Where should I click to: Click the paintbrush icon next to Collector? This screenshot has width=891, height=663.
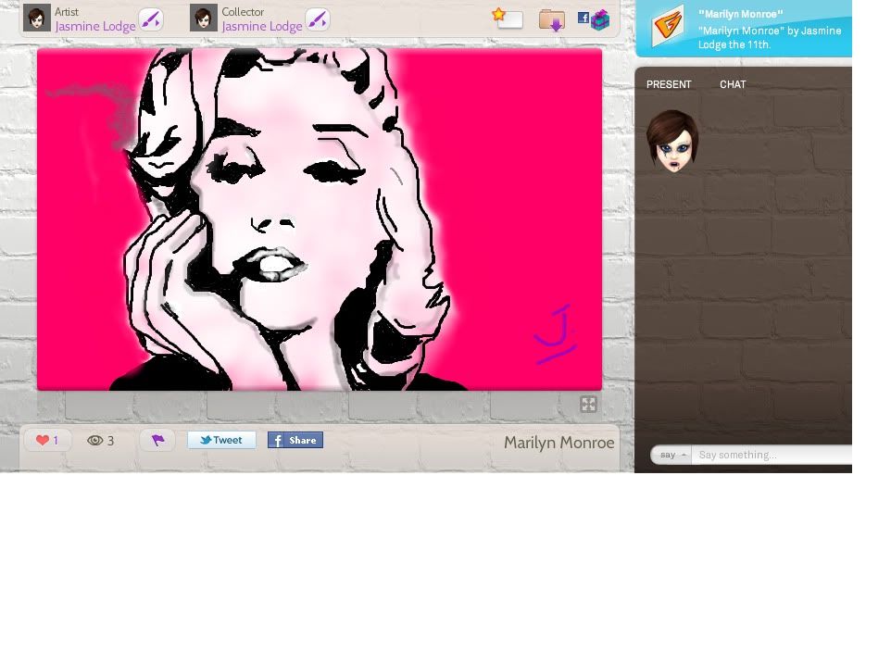318,19
